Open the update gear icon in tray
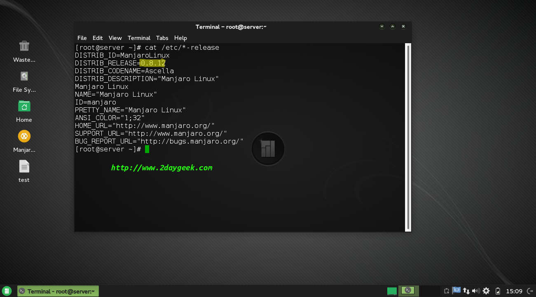The height and width of the screenshot is (297, 536). (486, 291)
